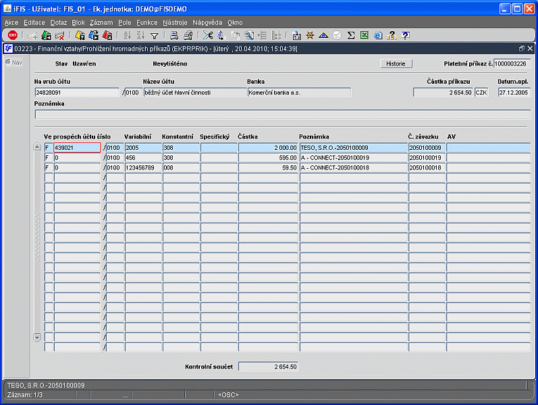Click the Na vrub účtu field 24828091
538x405 pixels.
tap(76, 92)
